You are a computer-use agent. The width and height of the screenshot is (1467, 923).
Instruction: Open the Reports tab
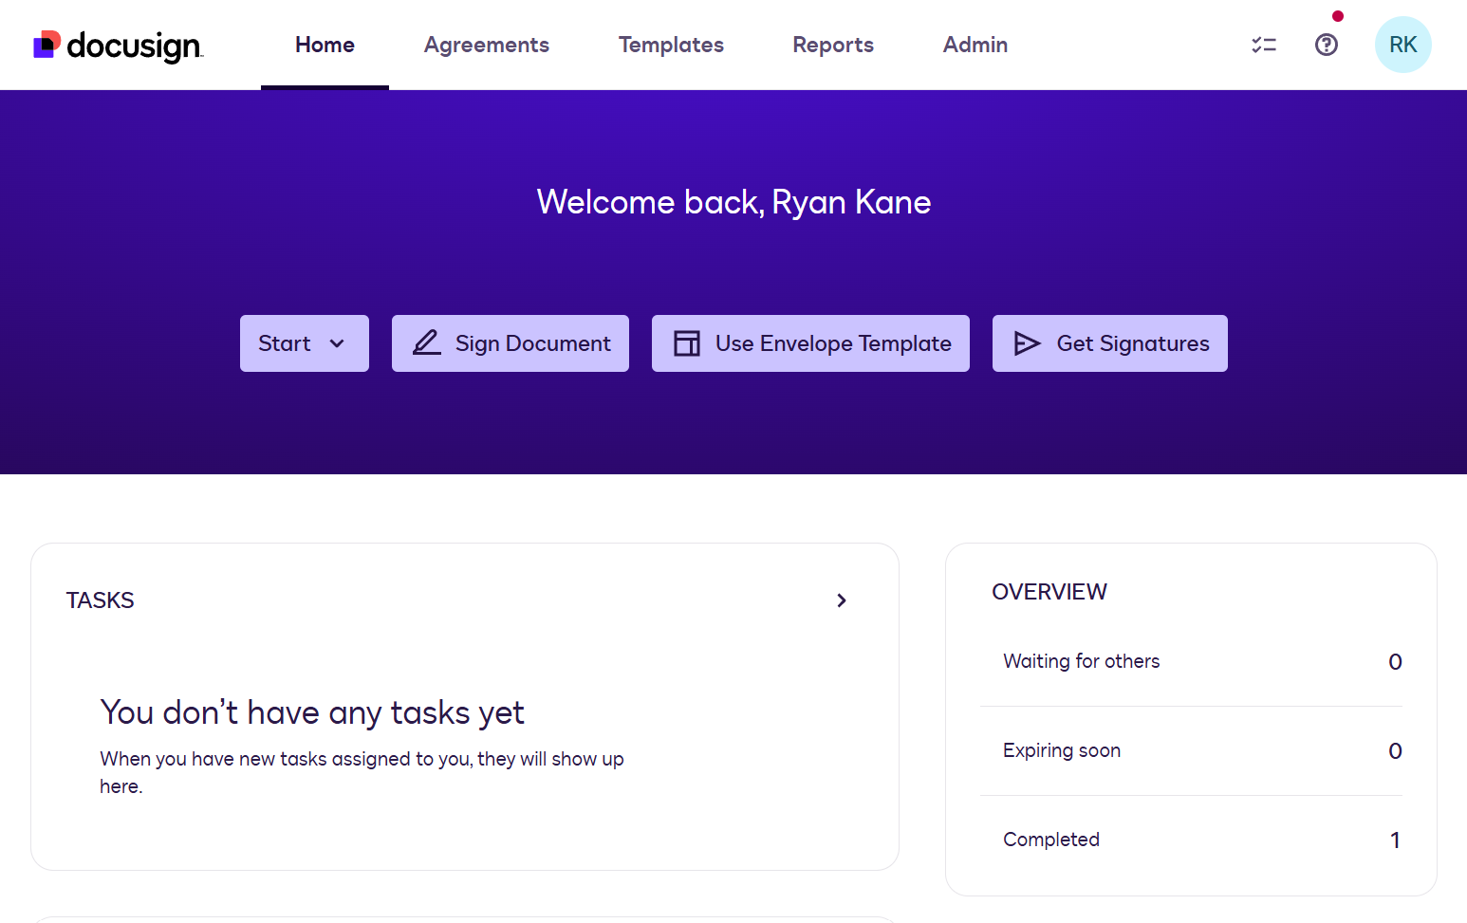pyautogui.click(x=833, y=45)
